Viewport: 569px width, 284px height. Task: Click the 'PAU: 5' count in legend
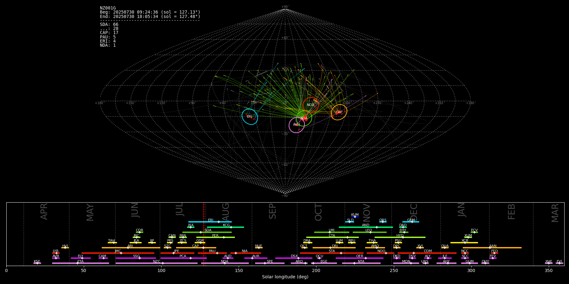[x=108, y=37]
